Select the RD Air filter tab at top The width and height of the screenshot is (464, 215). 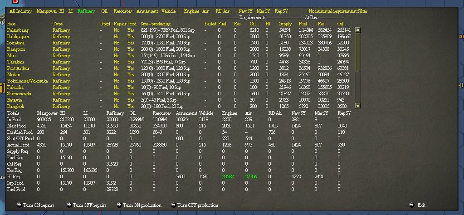[x=223, y=11]
